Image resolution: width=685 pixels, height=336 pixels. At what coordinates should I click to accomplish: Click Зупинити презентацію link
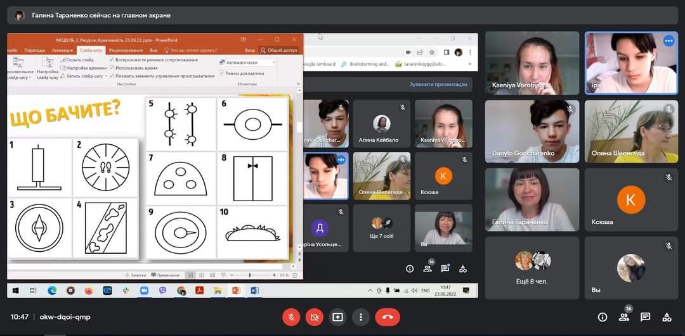[438, 84]
